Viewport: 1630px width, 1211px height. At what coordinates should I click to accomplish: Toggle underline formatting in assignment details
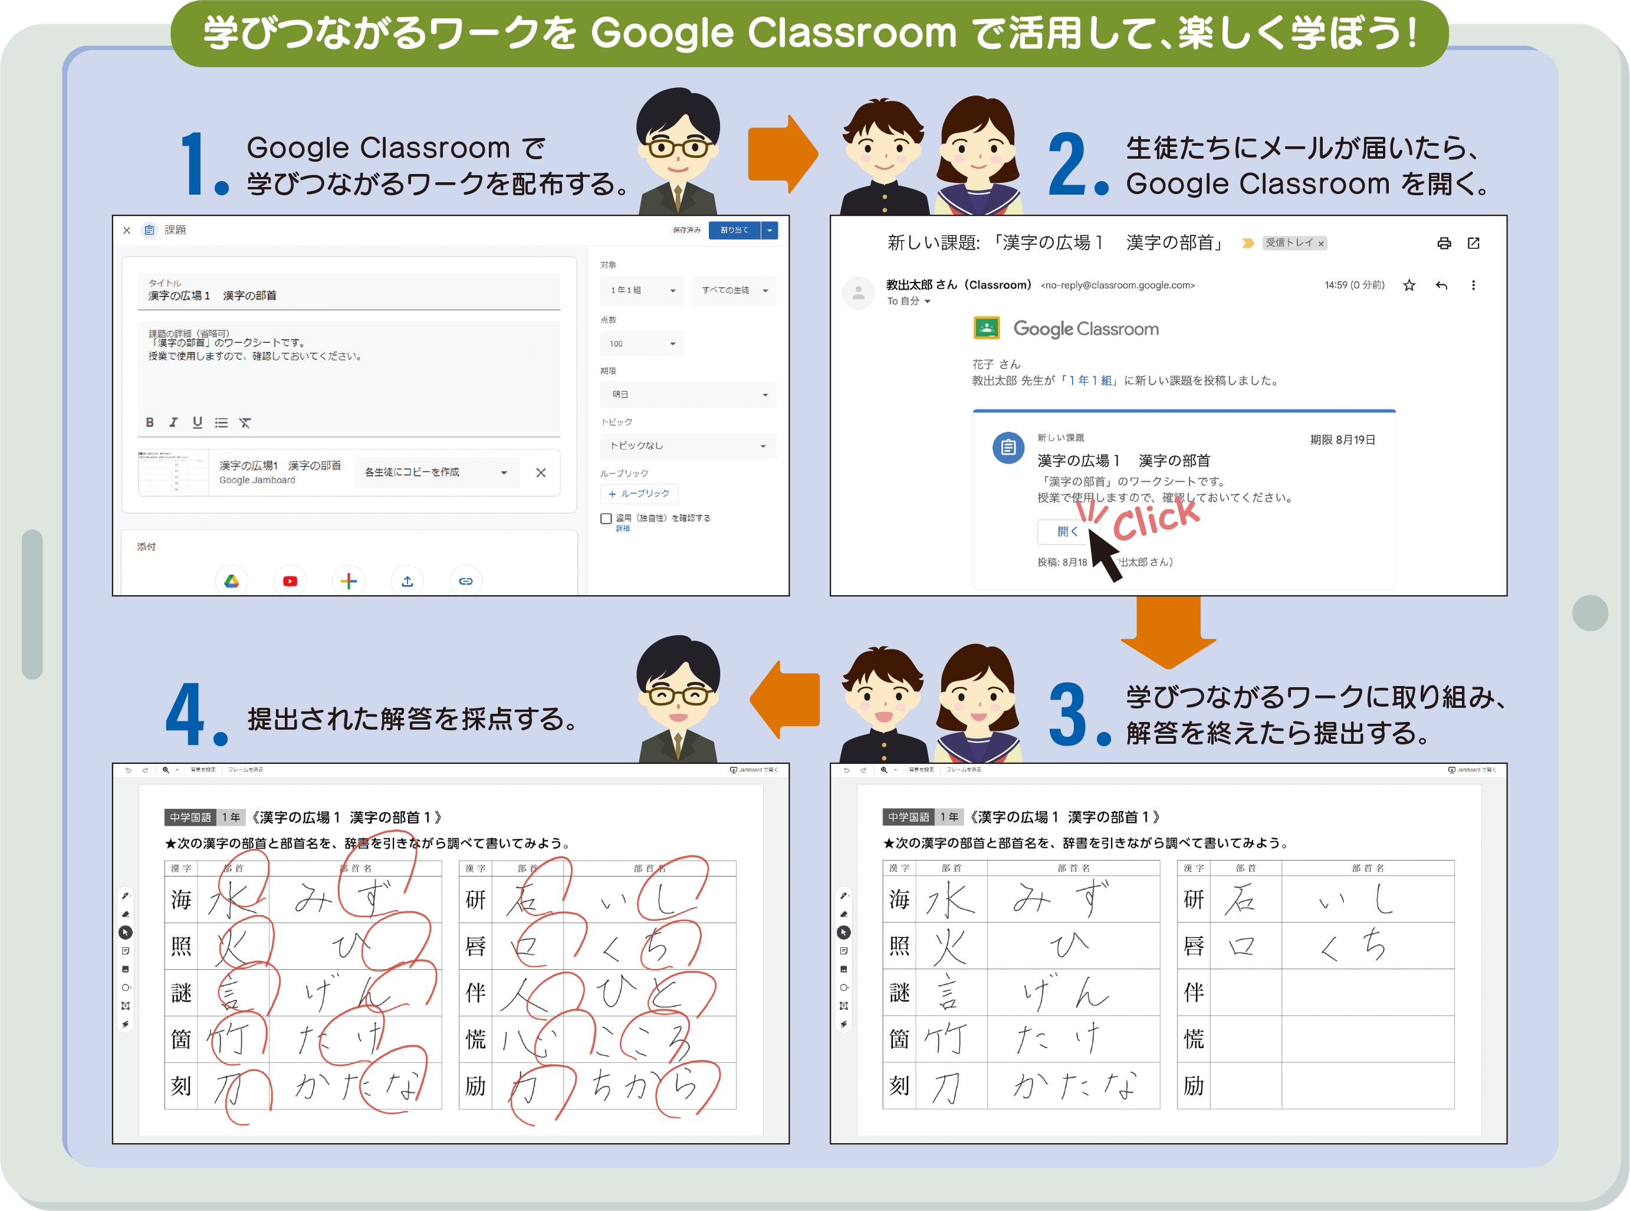[197, 422]
